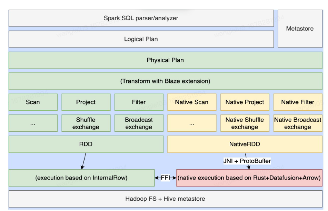Viewport: 328px width, 211px height.
Task: Click the Native Scan box
Action: [192, 102]
